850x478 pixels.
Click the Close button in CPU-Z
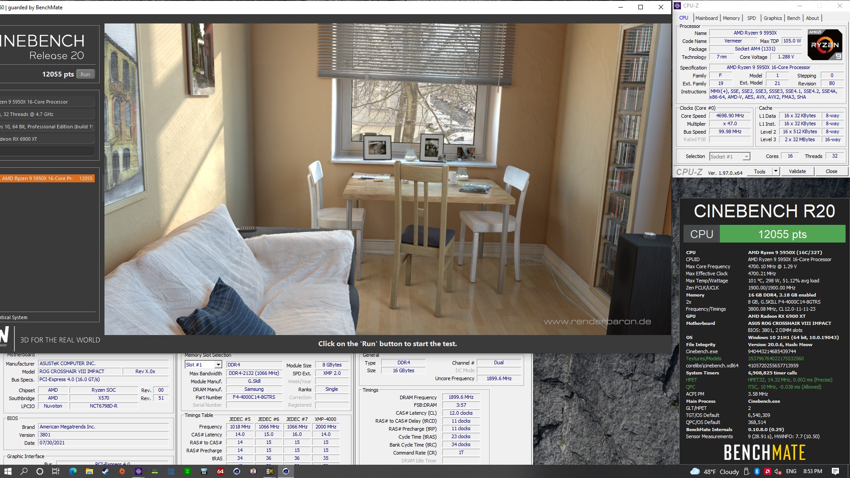click(831, 172)
